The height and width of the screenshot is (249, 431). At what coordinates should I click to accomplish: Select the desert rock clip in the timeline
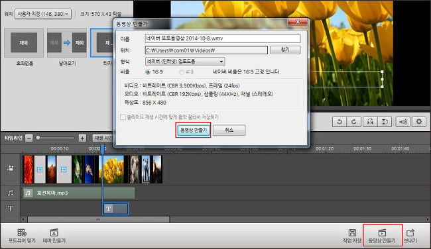(x=52, y=170)
